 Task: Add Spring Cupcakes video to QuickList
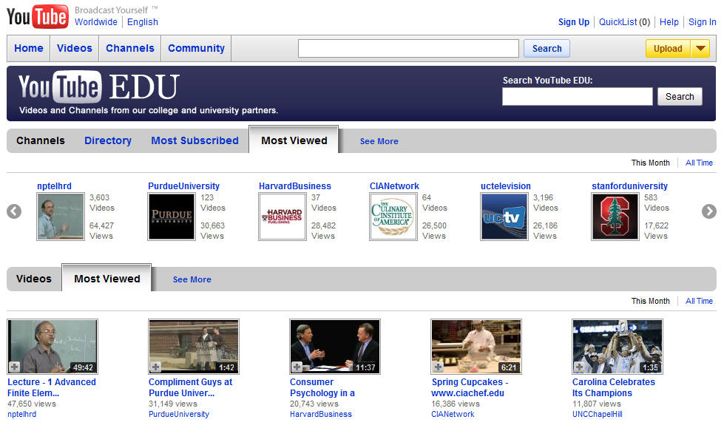[439, 367]
